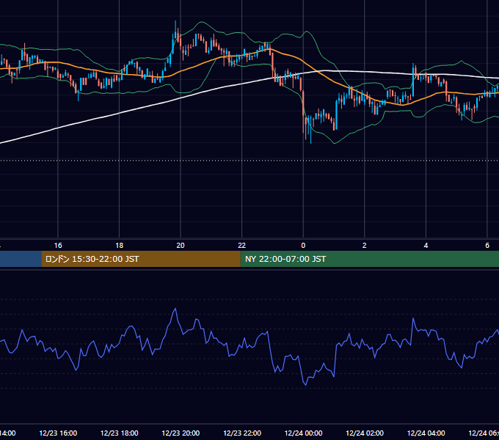Viewport: 499px width, 440px height.
Task: Click the 16 hour label on price chart axis
Action: (58, 246)
